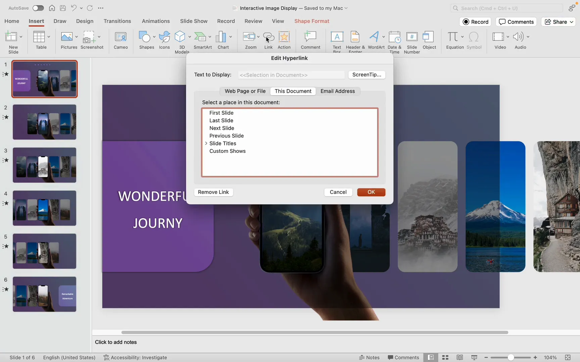Click the Undo arrow icon

[74, 8]
